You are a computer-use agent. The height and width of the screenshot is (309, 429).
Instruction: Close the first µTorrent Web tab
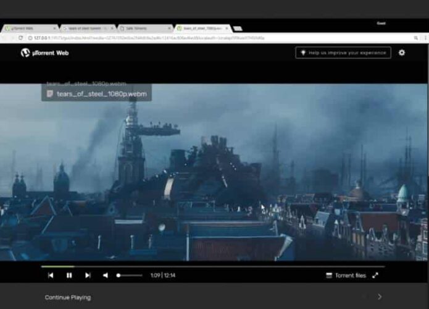(x=54, y=28)
